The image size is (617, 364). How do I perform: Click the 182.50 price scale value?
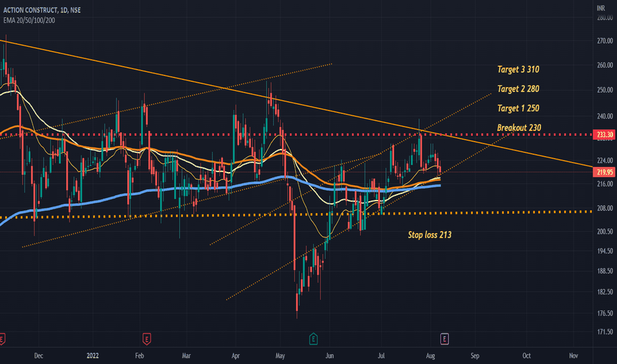pos(605,292)
